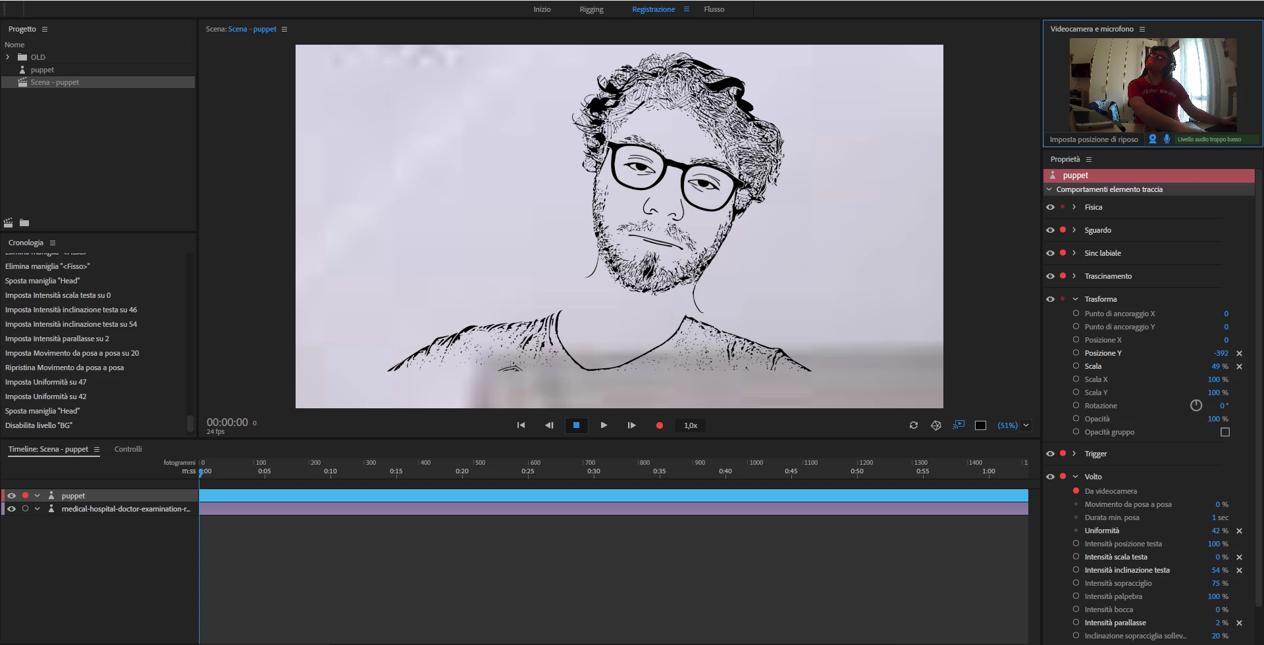Hide the Sguardo behavior eye icon

1050,230
